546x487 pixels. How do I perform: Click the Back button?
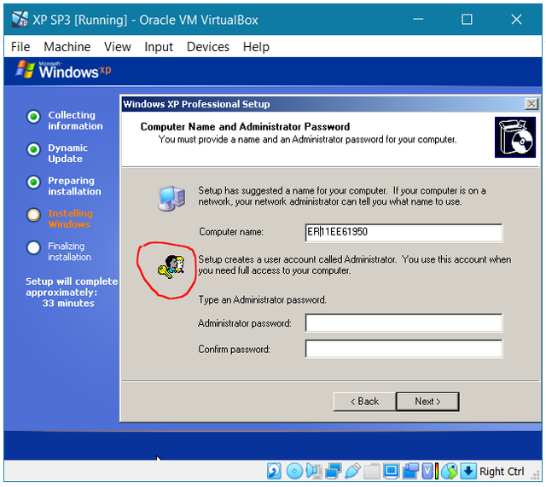point(364,402)
